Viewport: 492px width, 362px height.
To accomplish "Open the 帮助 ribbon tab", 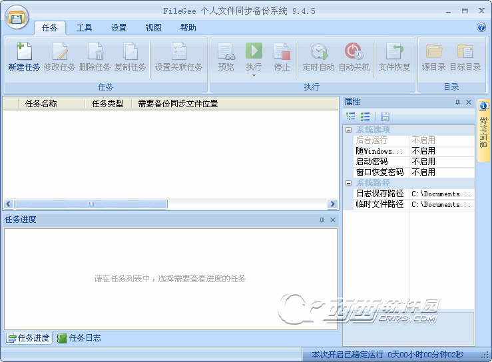I will point(188,28).
